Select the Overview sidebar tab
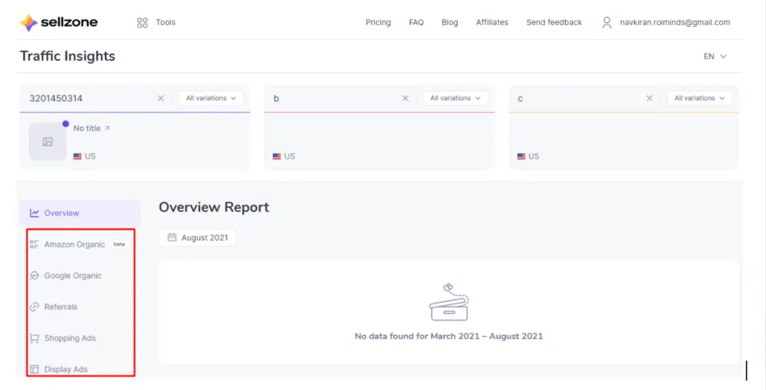This screenshot has height=390, width=766. point(80,213)
